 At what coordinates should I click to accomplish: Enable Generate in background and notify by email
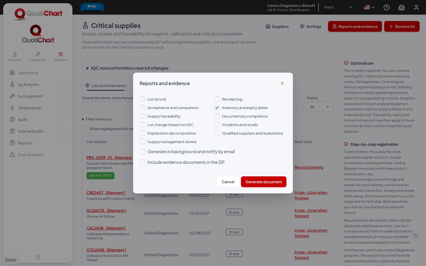coord(143,152)
